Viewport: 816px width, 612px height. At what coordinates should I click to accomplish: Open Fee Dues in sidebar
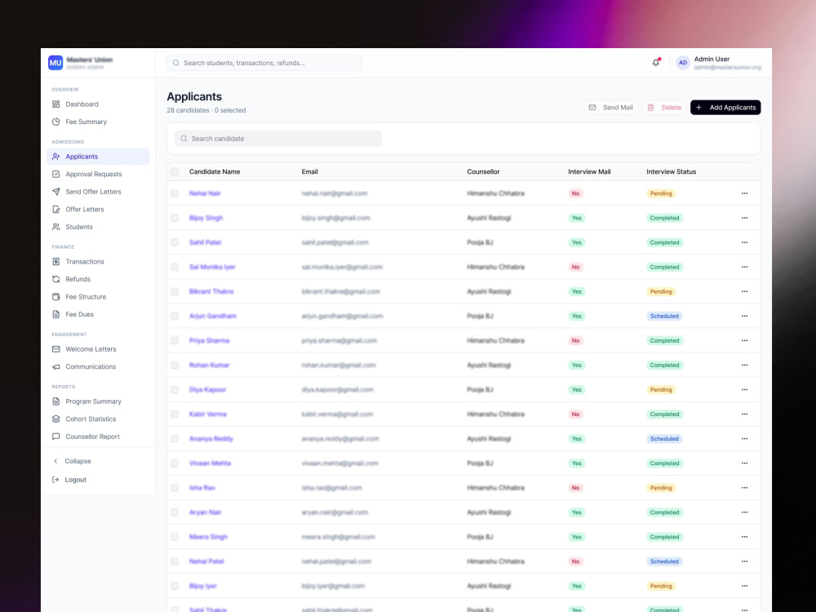(98, 314)
